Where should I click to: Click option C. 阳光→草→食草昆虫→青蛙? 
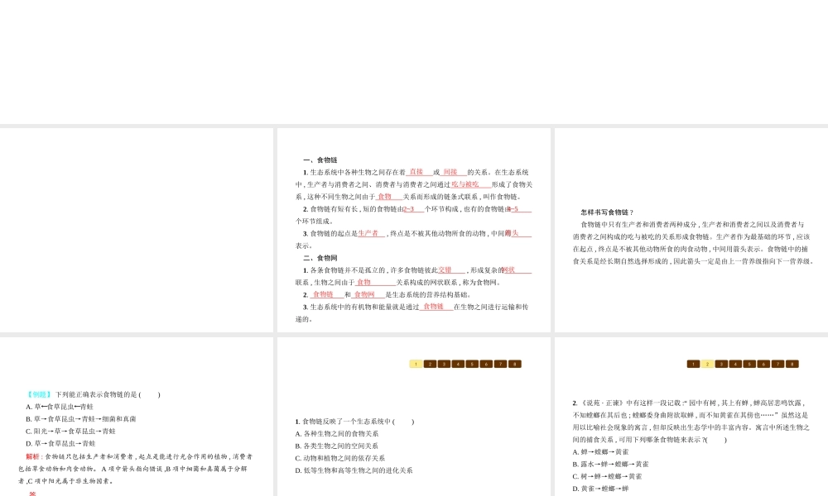[70, 431]
